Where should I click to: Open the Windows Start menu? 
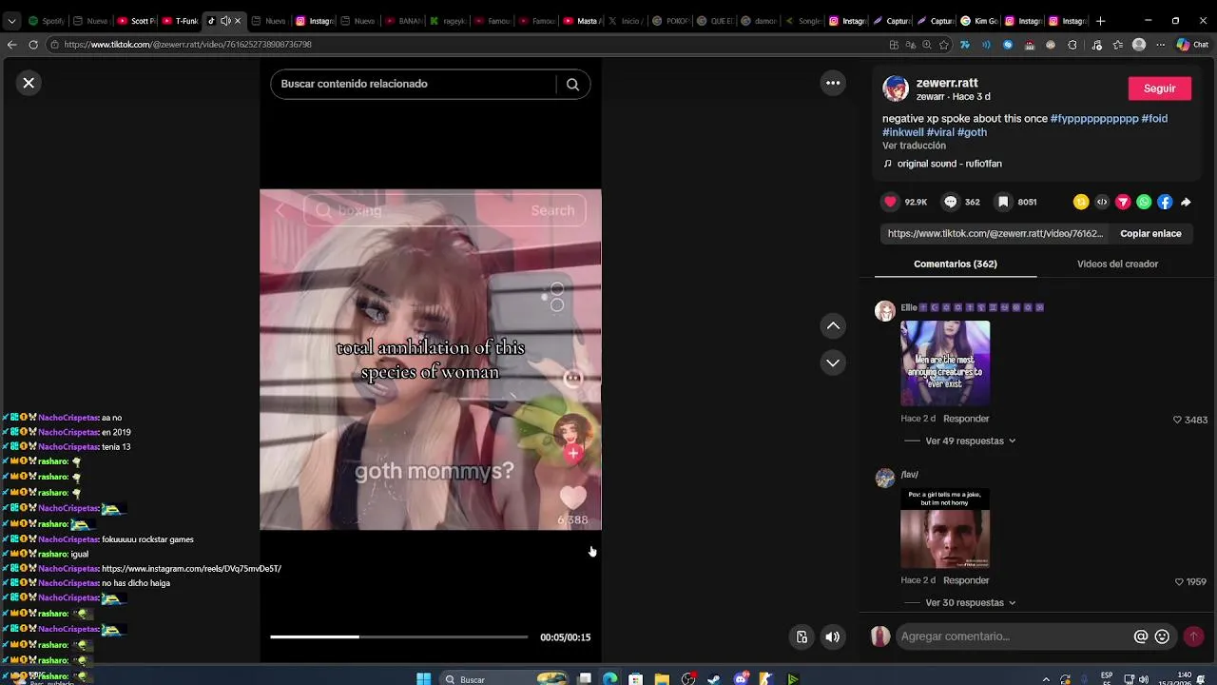[x=423, y=679]
